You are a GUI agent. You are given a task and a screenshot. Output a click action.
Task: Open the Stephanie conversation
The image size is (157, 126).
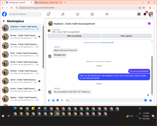click(x=21, y=28)
